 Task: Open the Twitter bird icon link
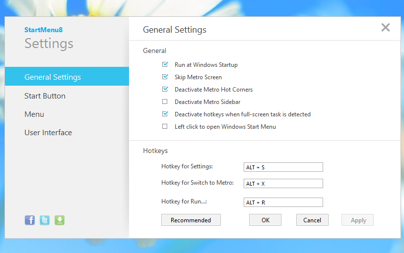tap(45, 220)
